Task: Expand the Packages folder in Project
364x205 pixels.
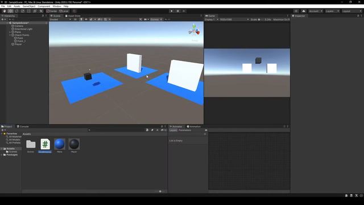Action: pyautogui.click(x=2, y=154)
